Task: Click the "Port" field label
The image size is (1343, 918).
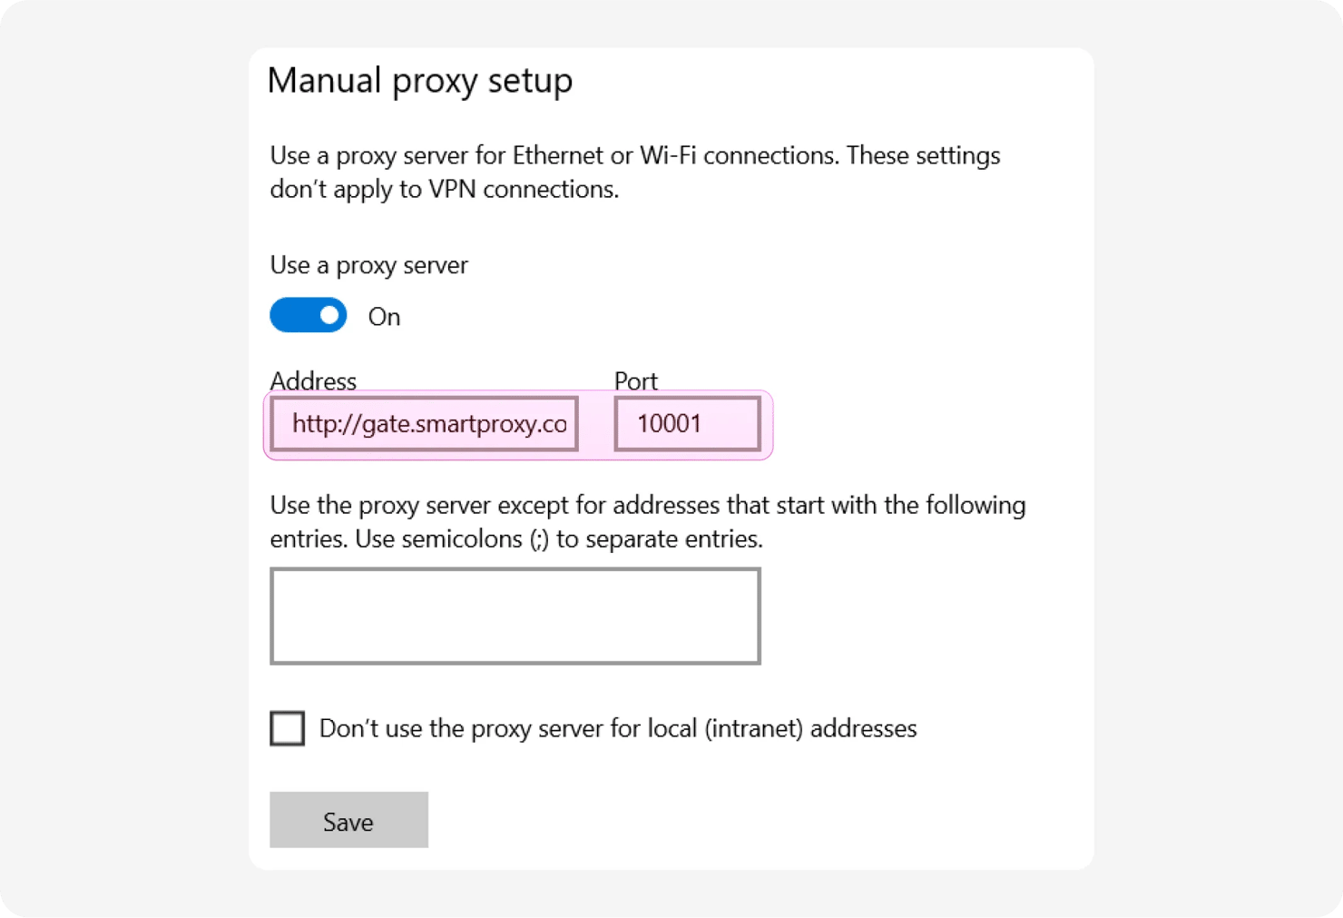Action: pyautogui.click(x=635, y=380)
